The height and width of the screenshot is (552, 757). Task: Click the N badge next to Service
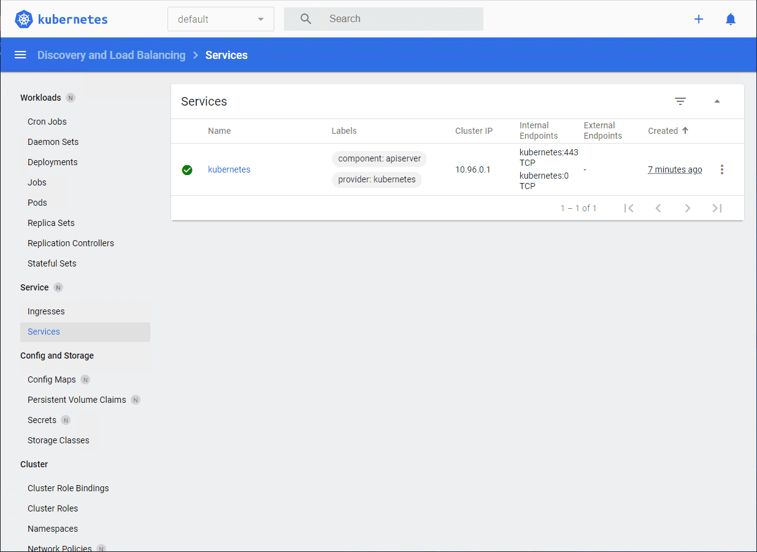[58, 287]
